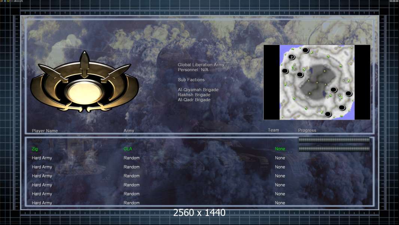Select the green player name Zig
This screenshot has width=399, height=225.
point(34,149)
